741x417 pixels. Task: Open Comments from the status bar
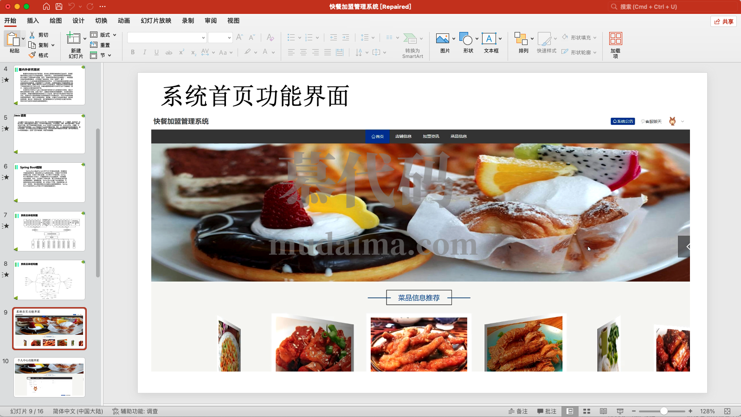click(547, 411)
